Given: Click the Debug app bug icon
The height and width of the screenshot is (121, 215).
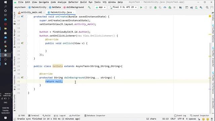Looking at the screenshot, I should (x=155, y=7).
